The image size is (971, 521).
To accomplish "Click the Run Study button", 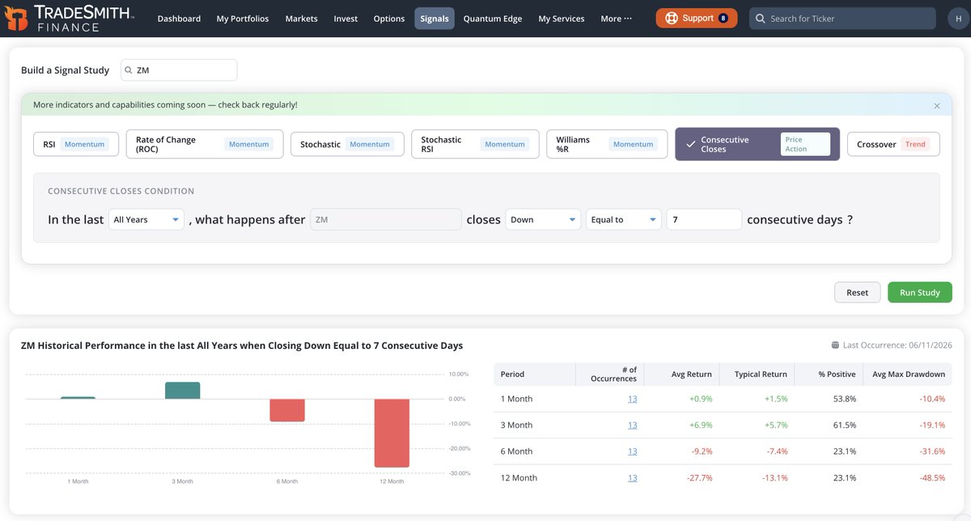I will [919, 292].
